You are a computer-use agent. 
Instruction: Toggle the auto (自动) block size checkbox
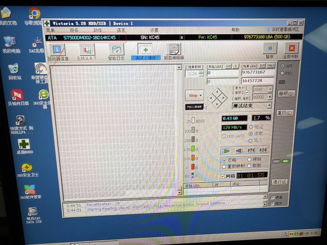247,92
